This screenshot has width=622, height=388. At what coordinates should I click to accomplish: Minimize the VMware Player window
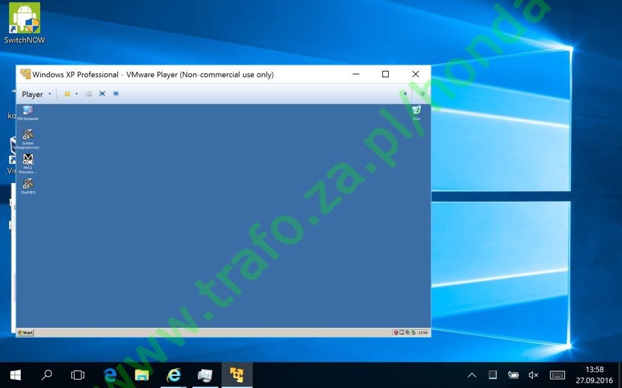click(x=356, y=74)
